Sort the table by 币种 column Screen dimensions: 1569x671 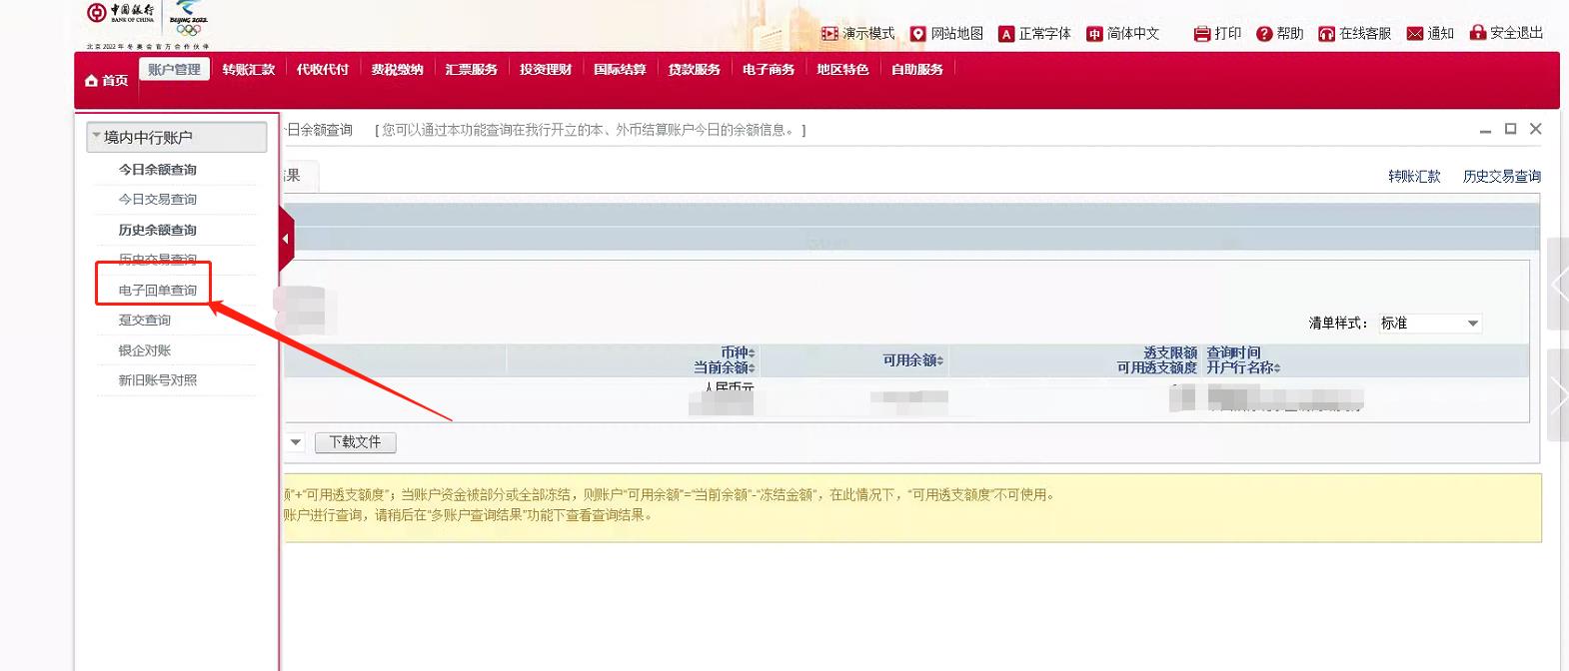738,352
